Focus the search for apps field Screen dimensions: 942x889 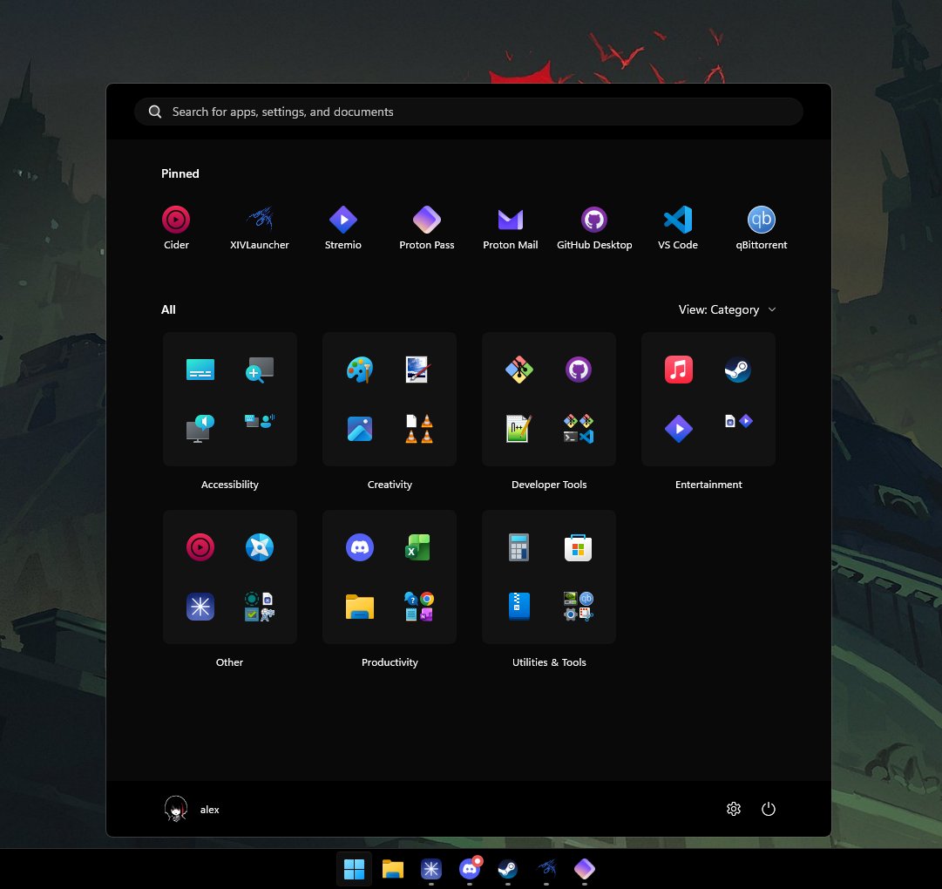click(469, 112)
